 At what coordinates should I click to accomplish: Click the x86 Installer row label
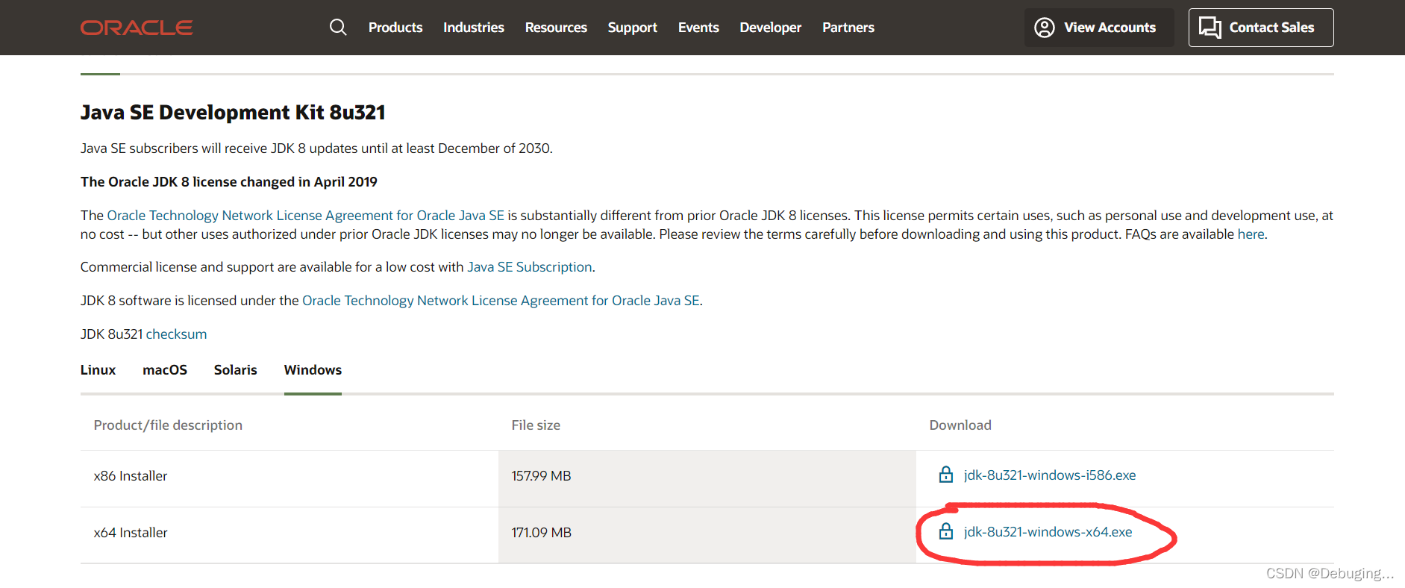pyautogui.click(x=131, y=476)
